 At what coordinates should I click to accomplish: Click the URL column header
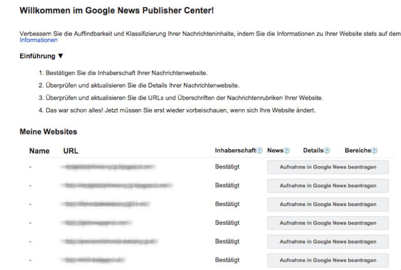[x=71, y=151]
